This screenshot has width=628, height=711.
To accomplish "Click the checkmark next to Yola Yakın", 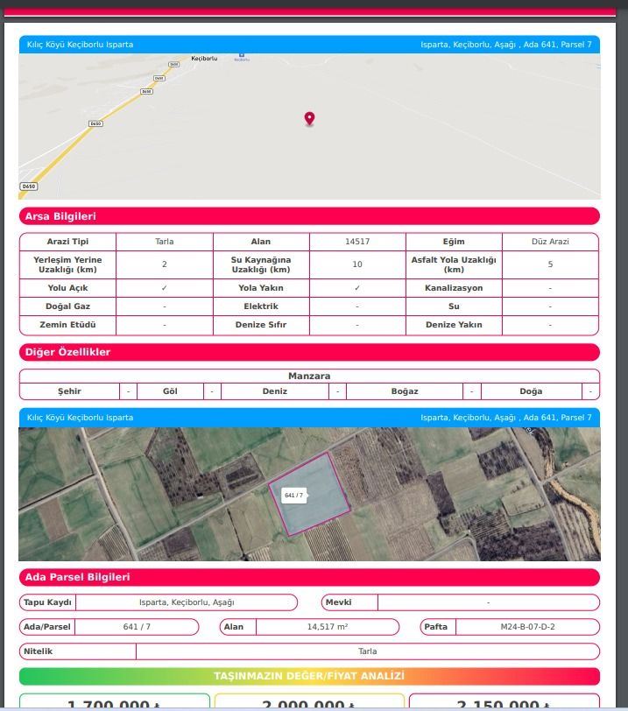I will click(x=357, y=288).
